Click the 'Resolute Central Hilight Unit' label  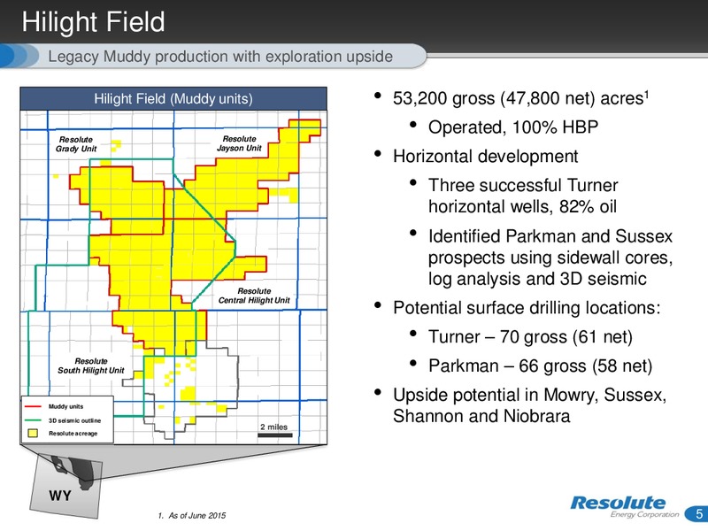(x=254, y=296)
